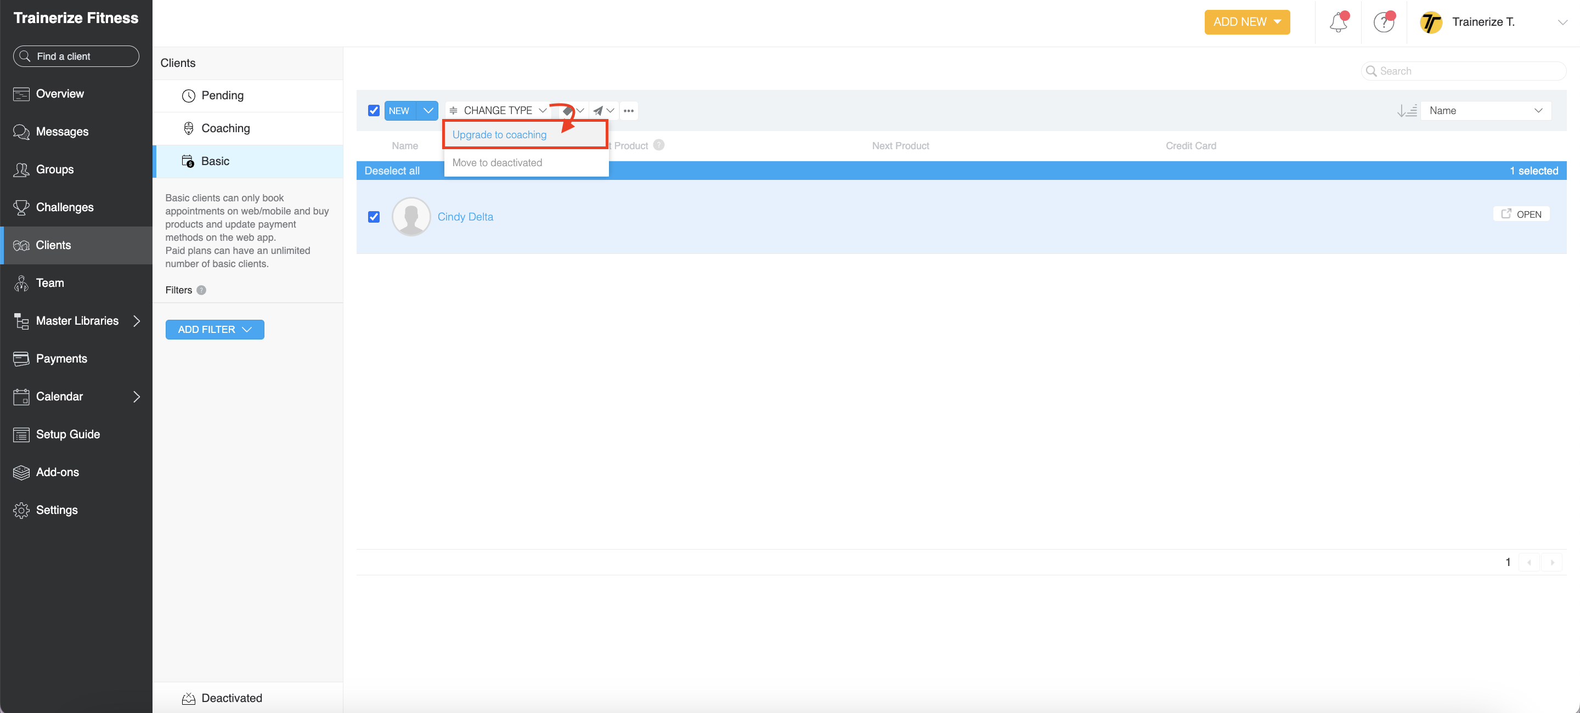Select Clients in the sidebar
Image resolution: width=1580 pixels, height=713 pixels.
(x=76, y=245)
